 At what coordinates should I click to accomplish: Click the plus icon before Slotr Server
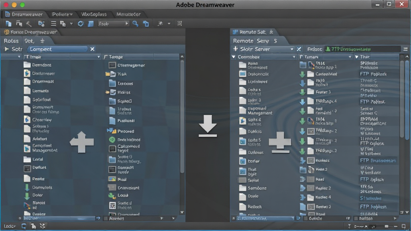point(235,49)
